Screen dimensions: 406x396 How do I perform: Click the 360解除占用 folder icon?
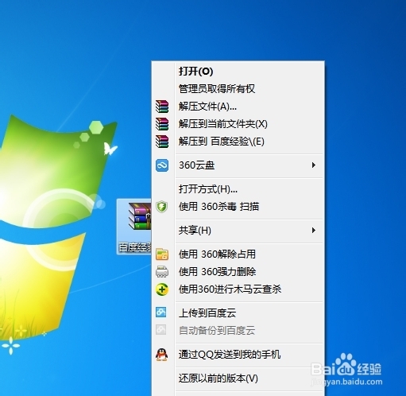[x=162, y=254]
